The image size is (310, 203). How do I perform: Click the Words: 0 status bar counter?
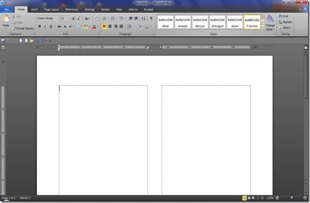pos(25,198)
